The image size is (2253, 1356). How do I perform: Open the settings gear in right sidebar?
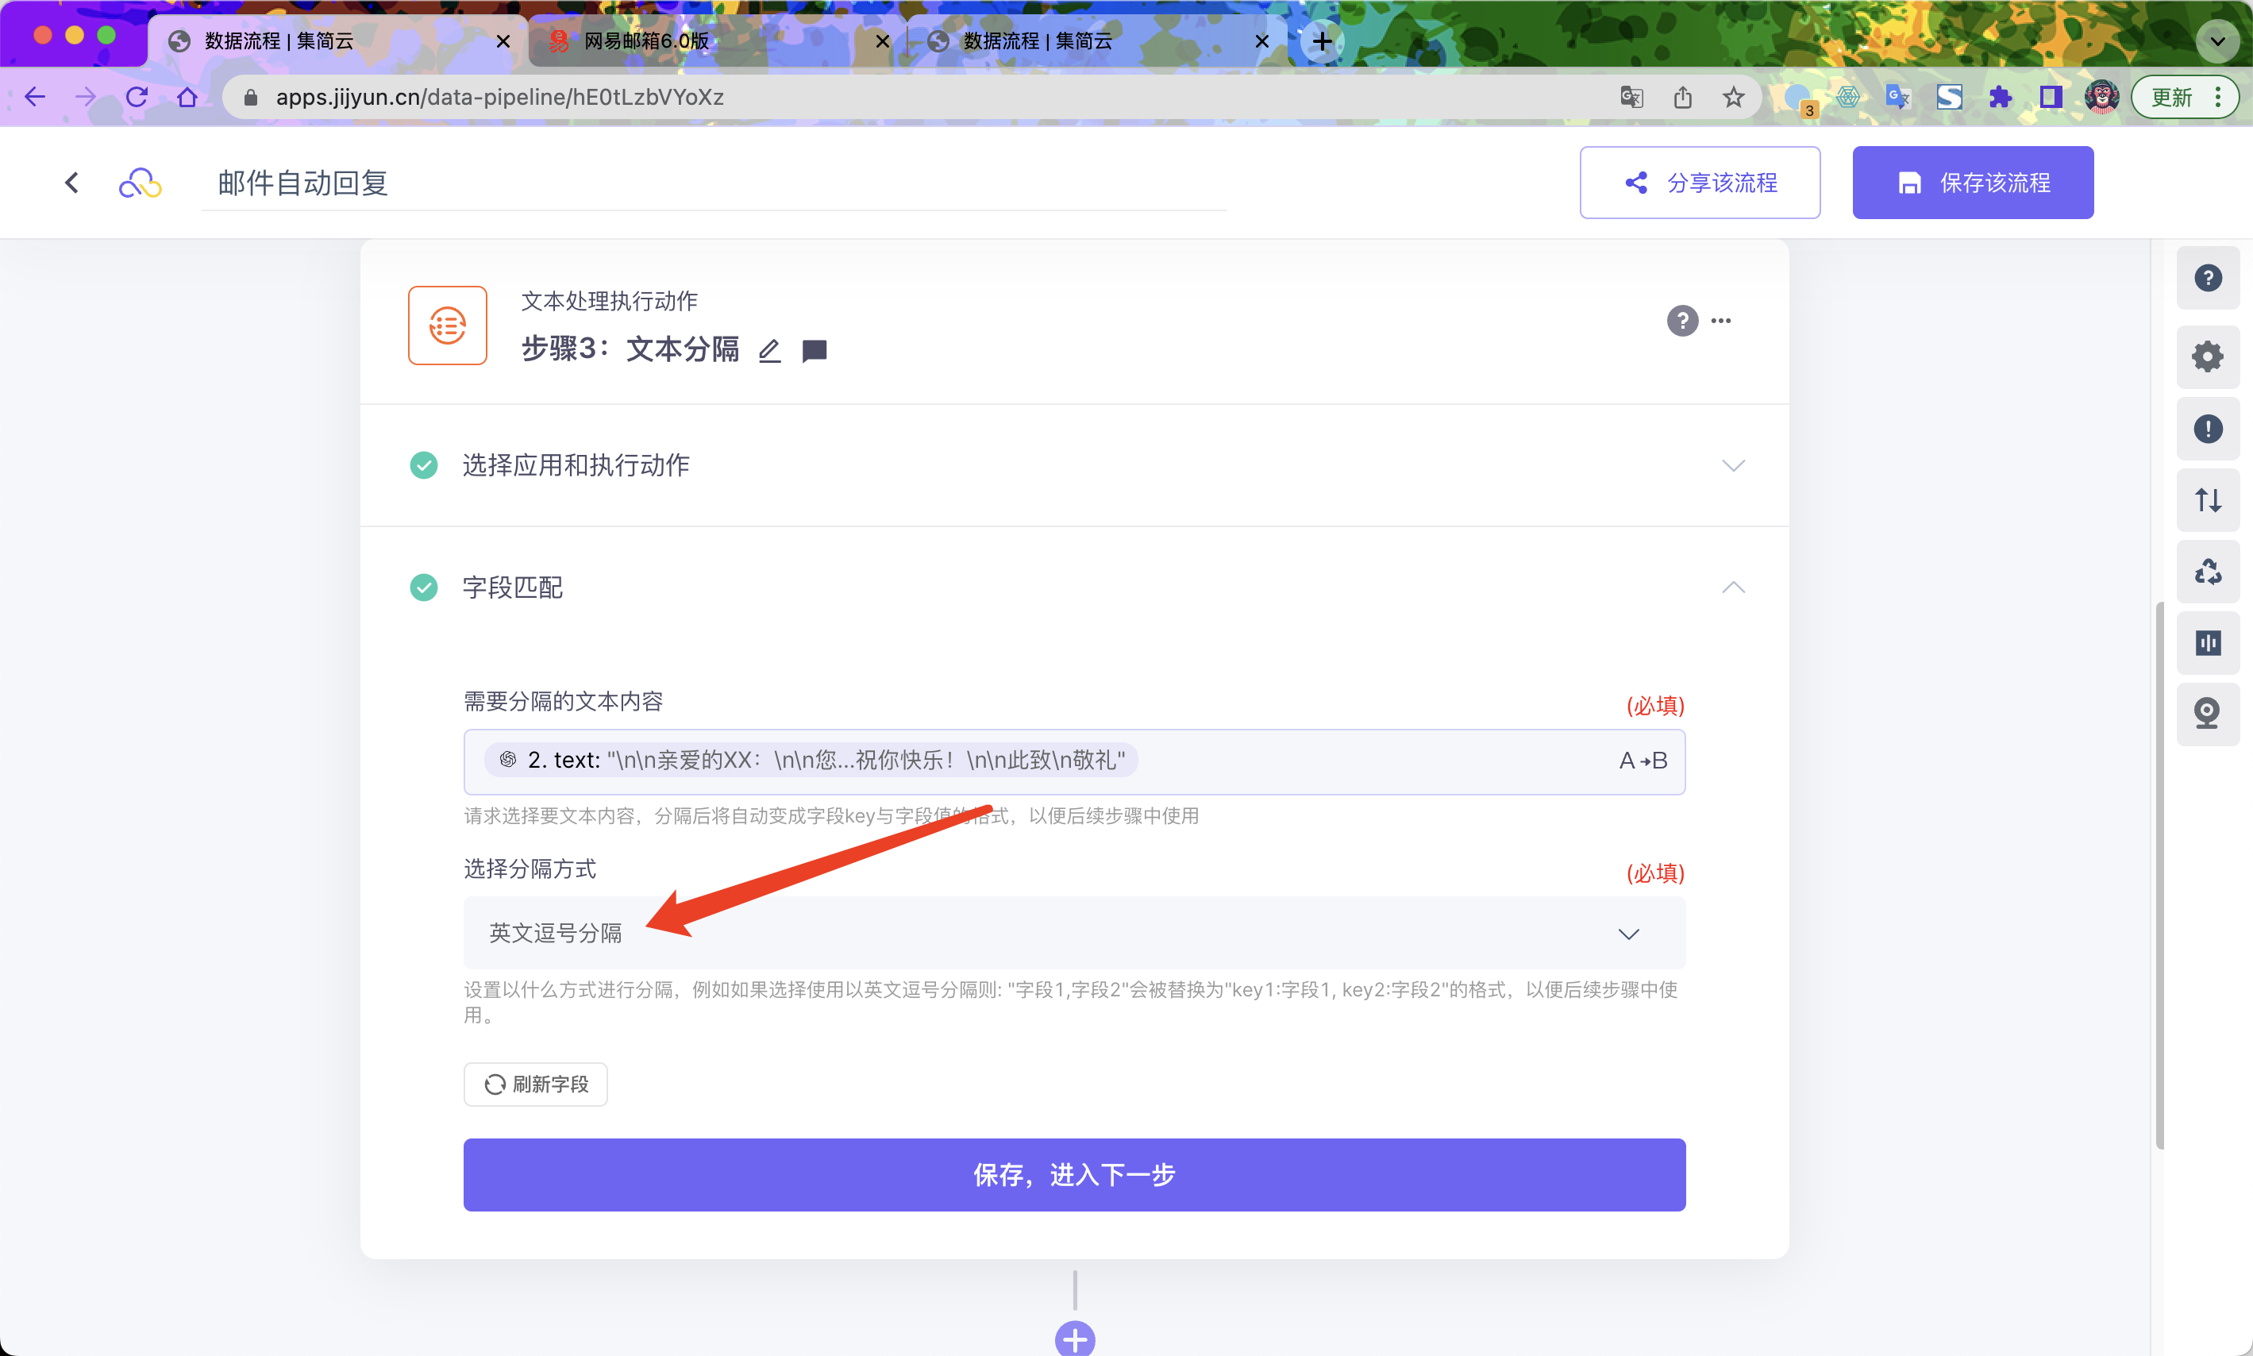click(2207, 356)
